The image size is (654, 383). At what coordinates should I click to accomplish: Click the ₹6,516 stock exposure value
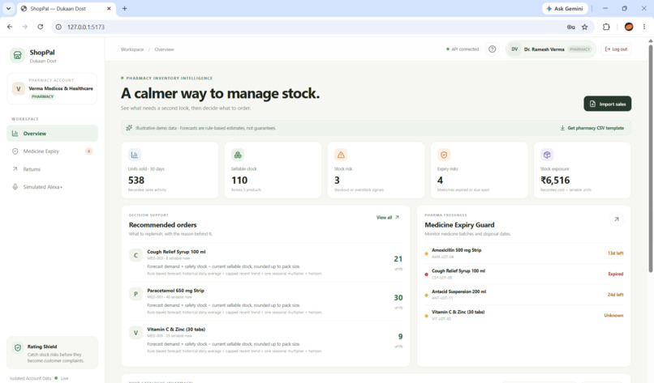(x=555, y=181)
